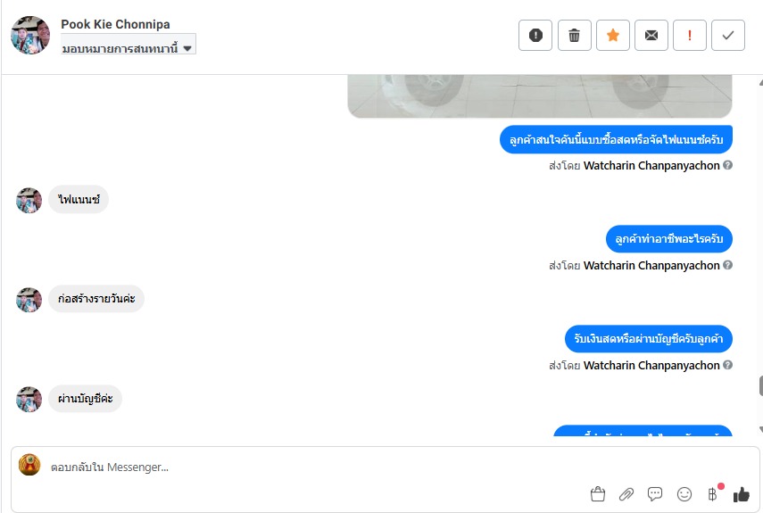The width and height of the screenshot is (763, 513).
Task: Open the car photo at top of chat
Action: point(540,96)
